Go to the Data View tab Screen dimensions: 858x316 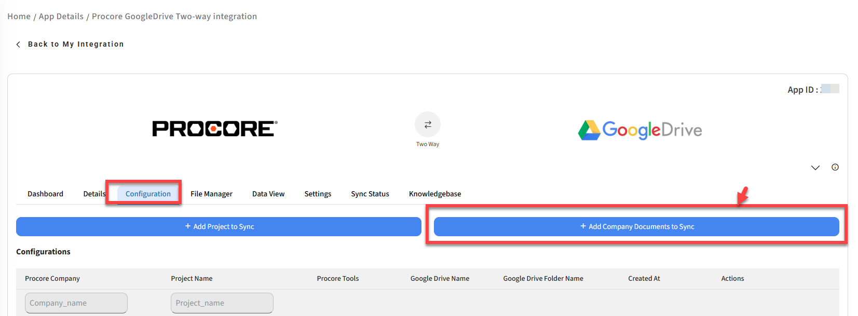(268, 194)
